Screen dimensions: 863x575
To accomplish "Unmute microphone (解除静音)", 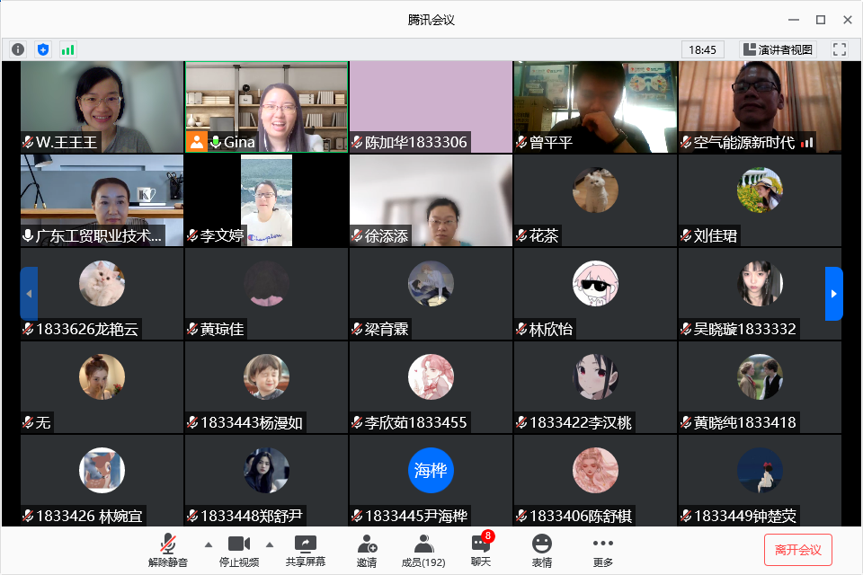I will 168,550.
